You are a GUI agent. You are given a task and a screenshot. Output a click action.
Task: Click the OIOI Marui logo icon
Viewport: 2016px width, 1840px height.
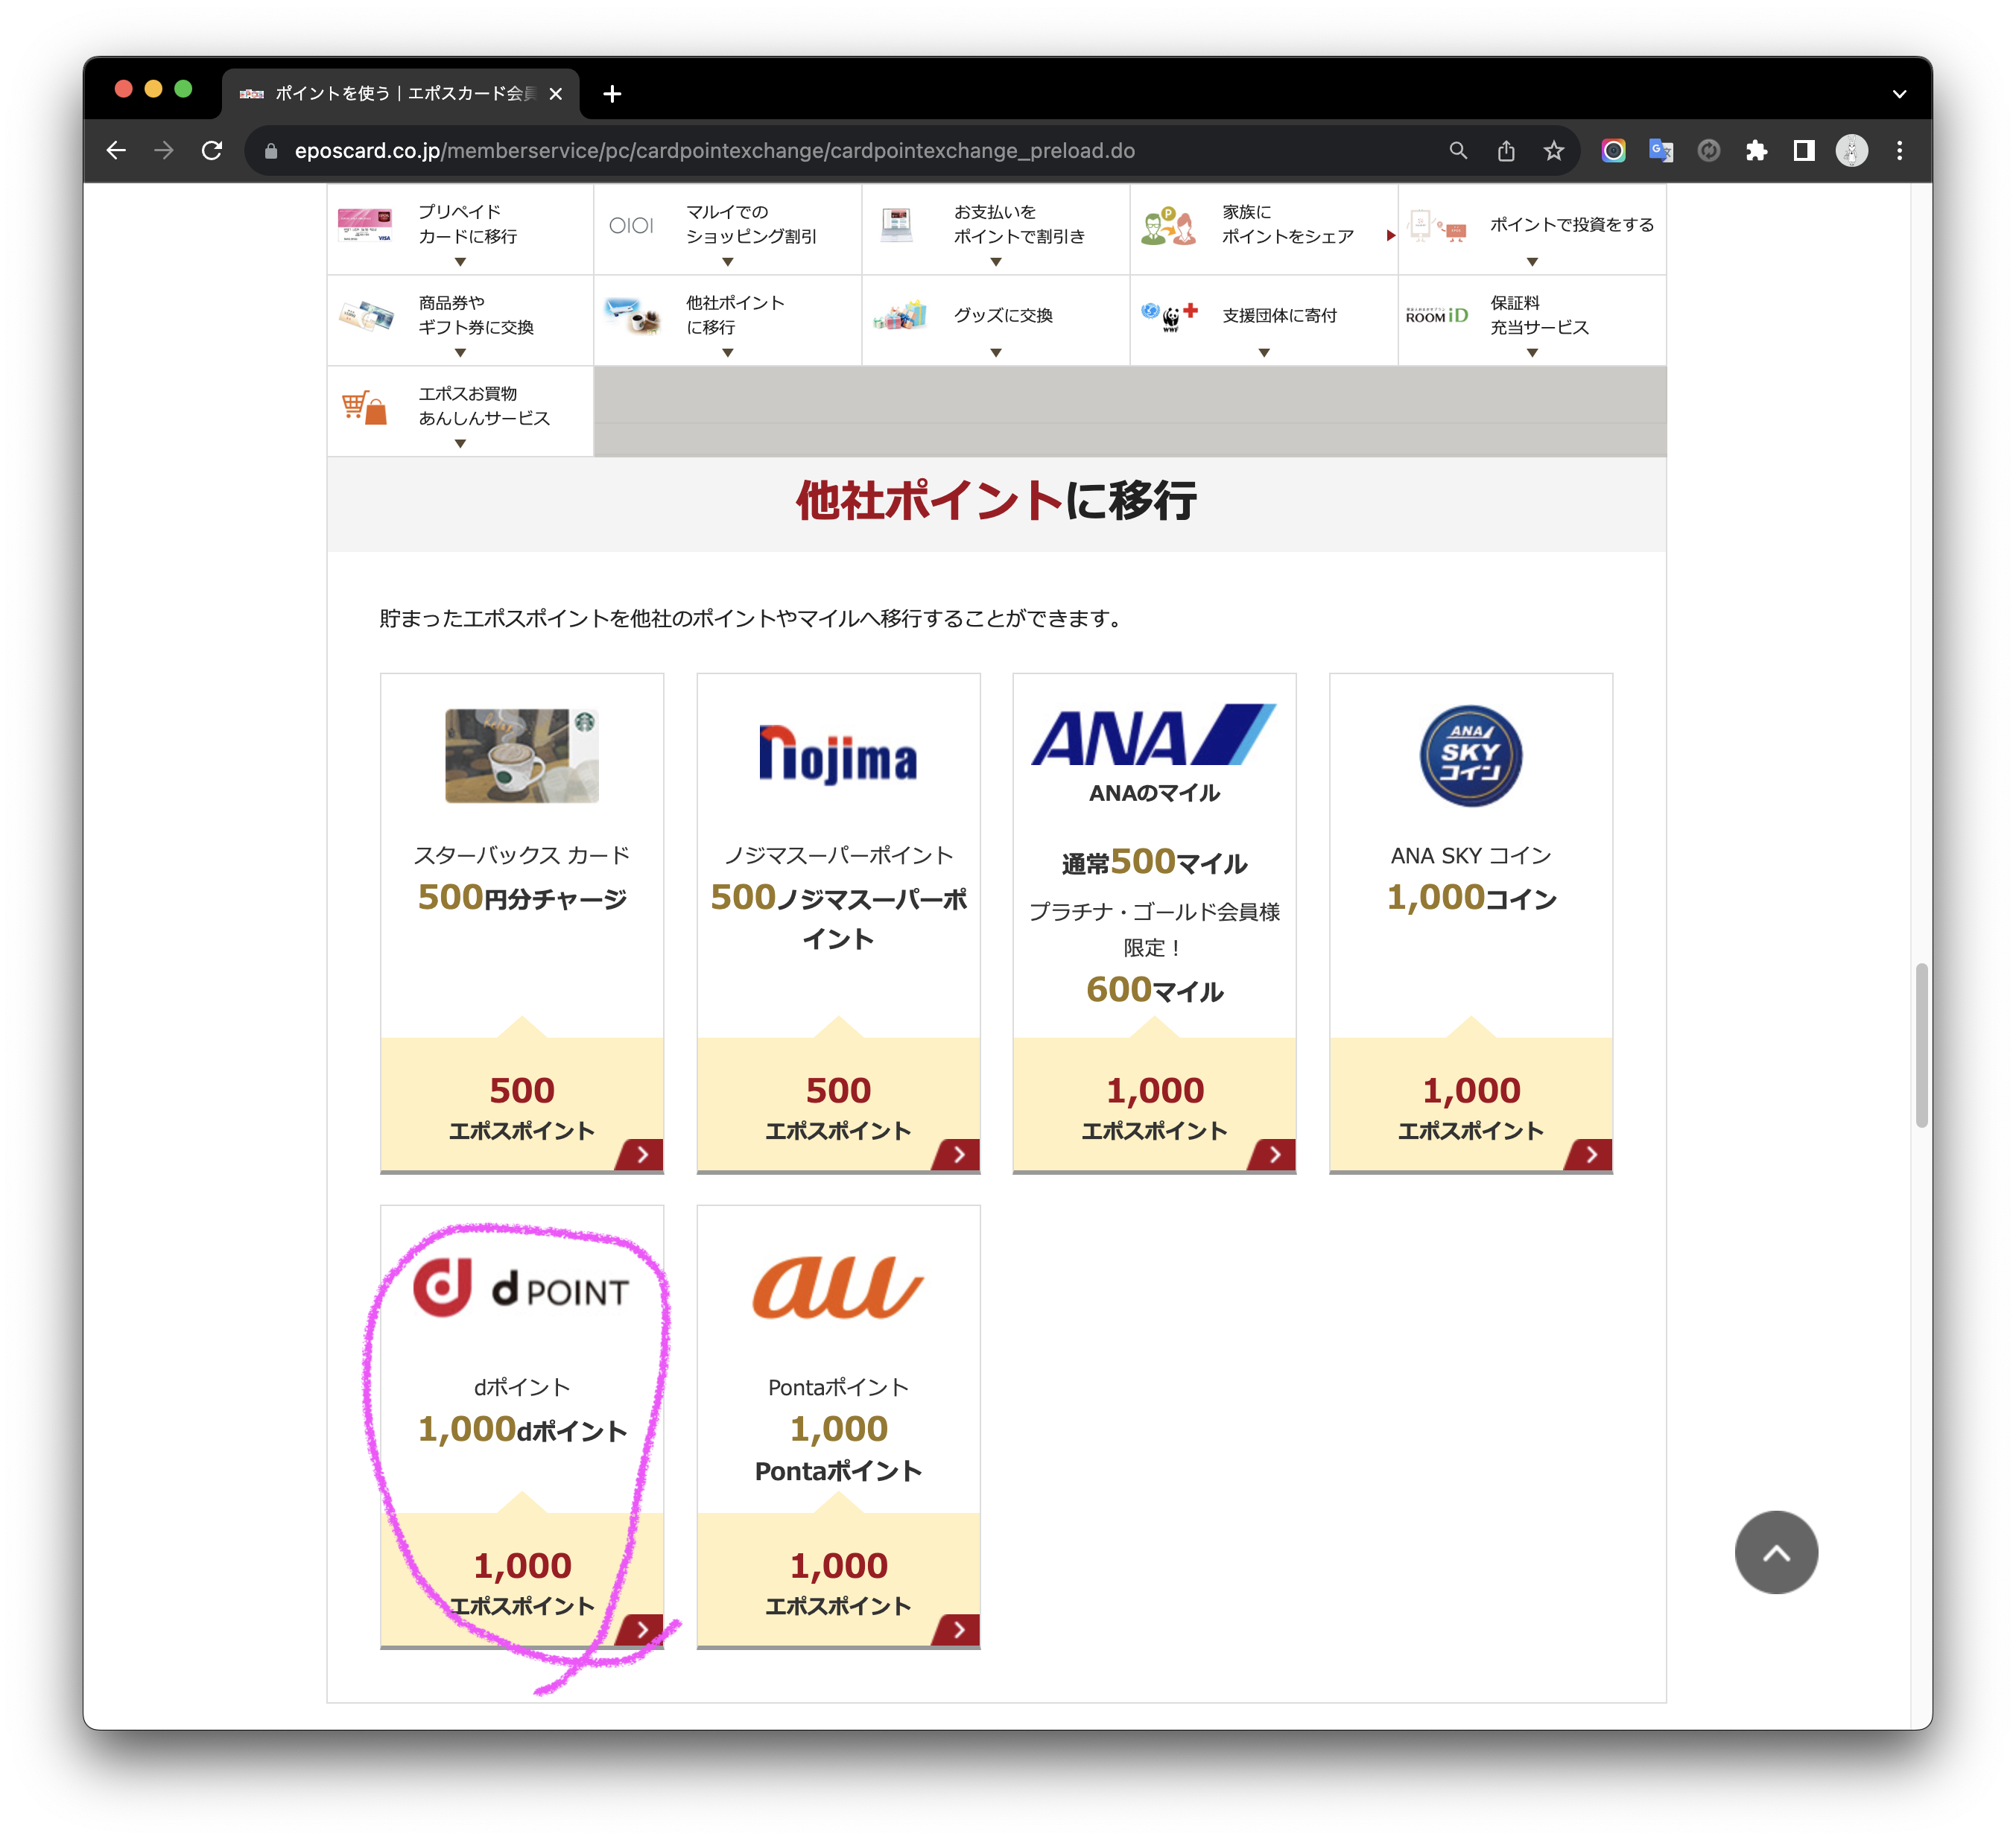point(631,225)
